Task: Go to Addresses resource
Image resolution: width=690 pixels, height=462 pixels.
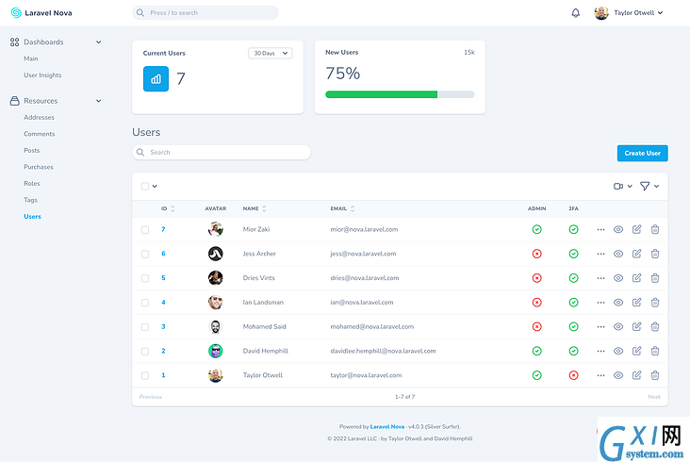Action: pyautogui.click(x=40, y=118)
